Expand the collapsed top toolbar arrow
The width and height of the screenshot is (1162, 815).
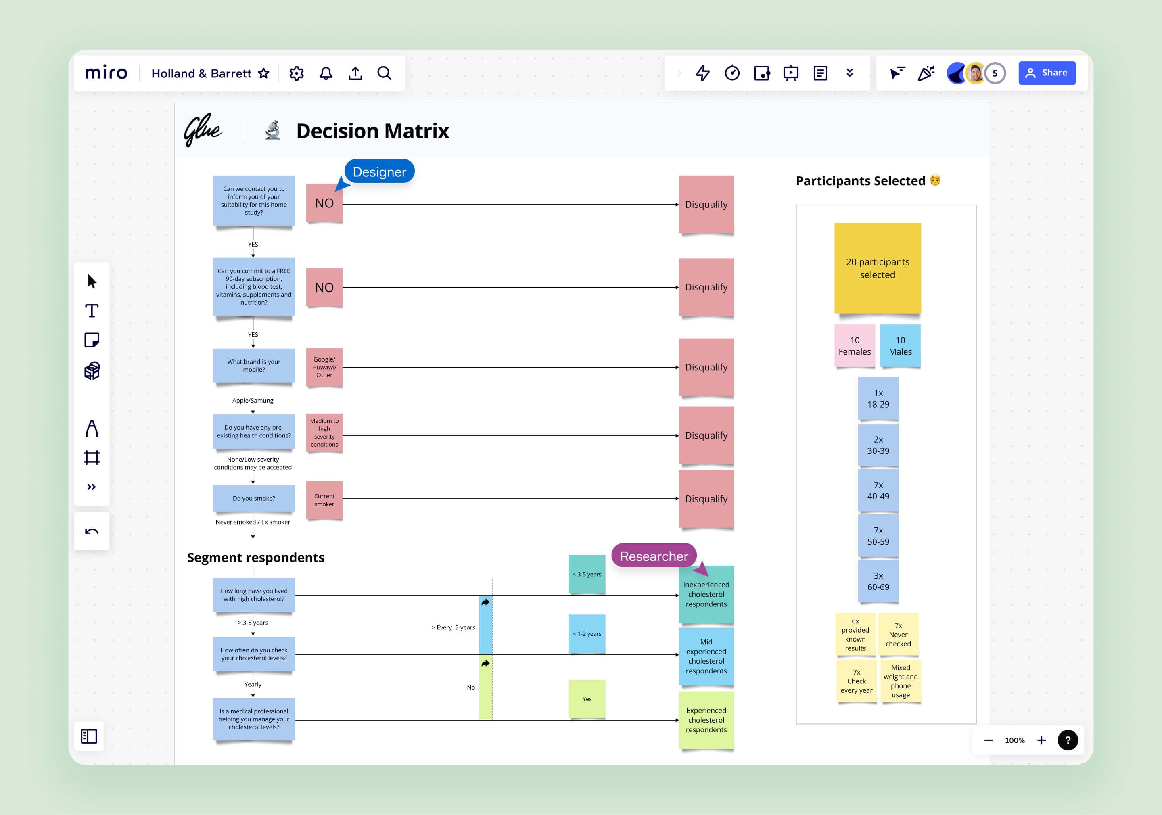point(679,73)
